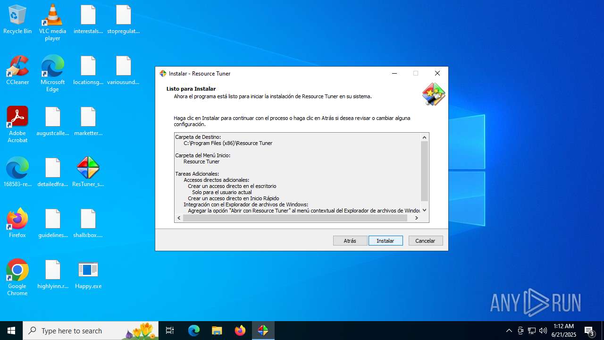Image resolution: width=604 pixels, height=340 pixels.
Task: Open the network tray icon
Action: 532,331
